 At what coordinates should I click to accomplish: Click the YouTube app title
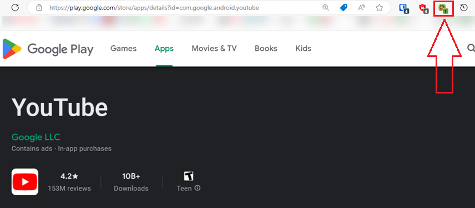[60, 108]
